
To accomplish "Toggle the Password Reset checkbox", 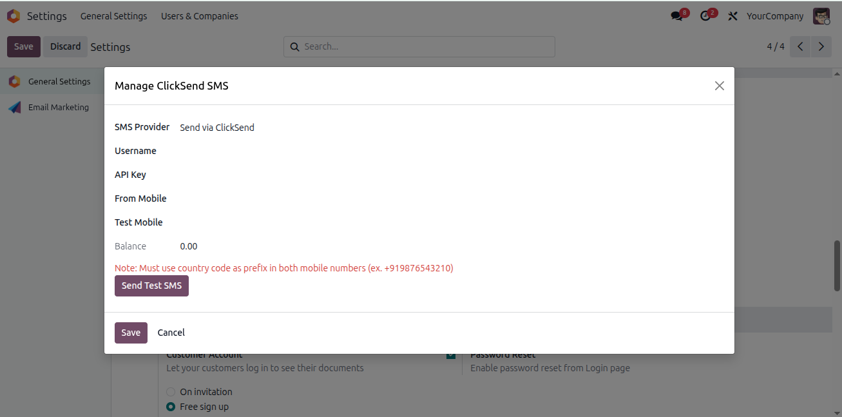I will pyautogui.click(x=451, y=355).
